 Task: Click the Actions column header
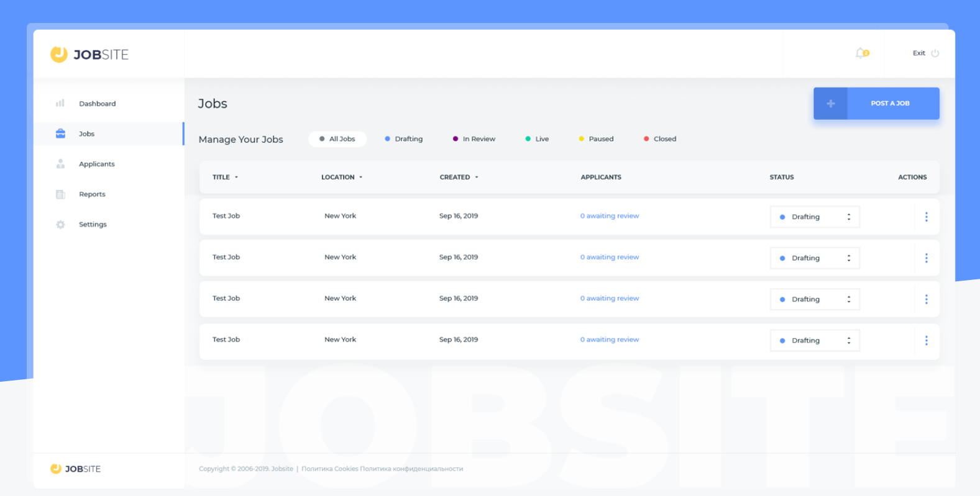coord(912,178)
